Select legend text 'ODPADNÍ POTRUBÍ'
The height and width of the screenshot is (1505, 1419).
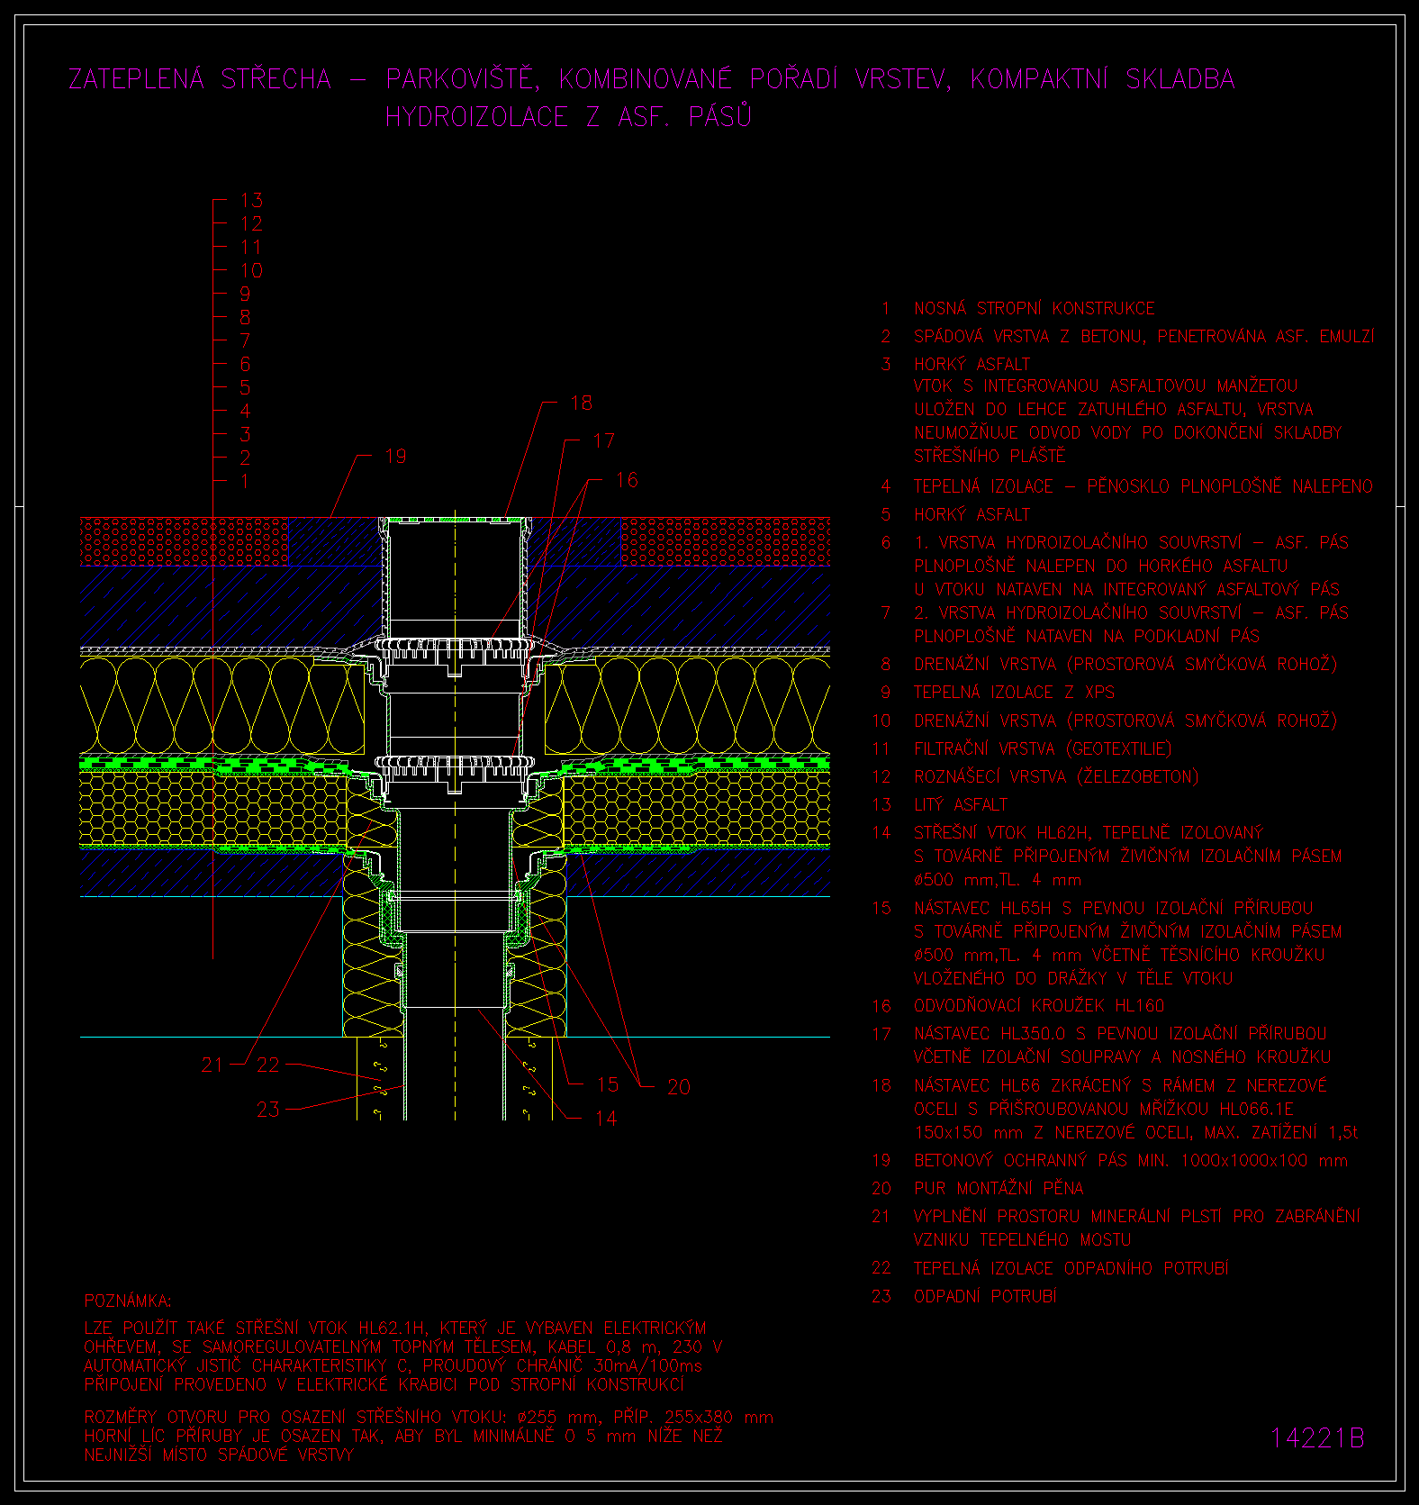[985, 1296]
